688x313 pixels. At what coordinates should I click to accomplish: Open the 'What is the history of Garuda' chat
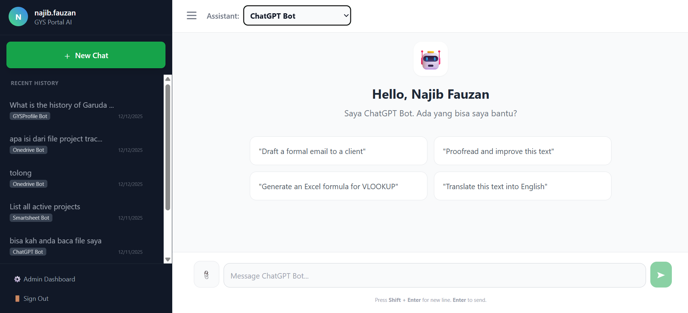click(62, 105)
